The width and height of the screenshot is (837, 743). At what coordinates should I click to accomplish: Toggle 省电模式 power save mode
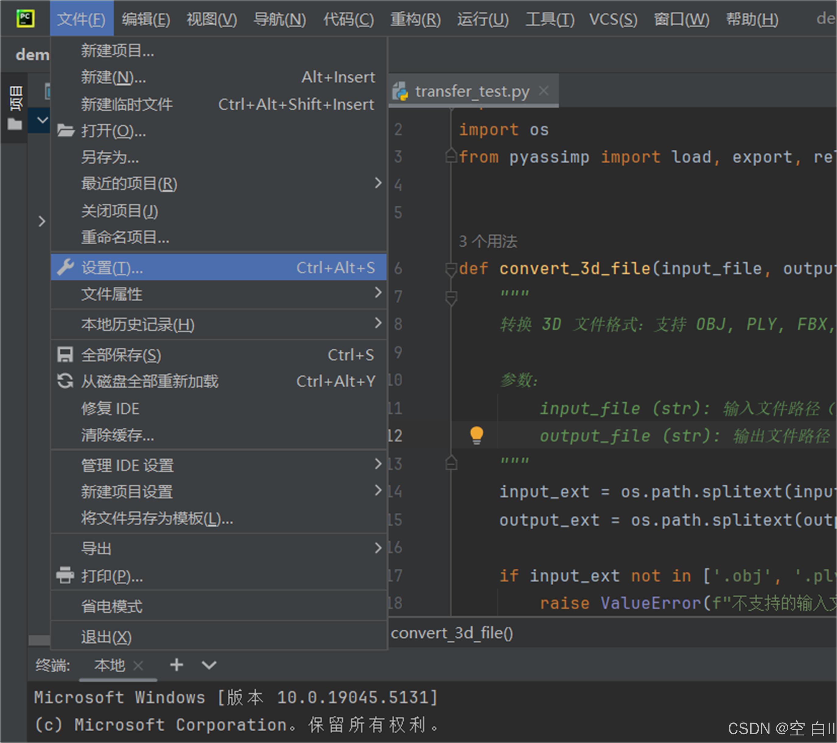click(x=112, y=606)
